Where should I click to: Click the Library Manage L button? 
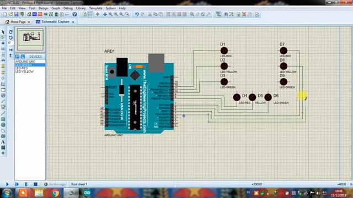(x=23, y=56)
